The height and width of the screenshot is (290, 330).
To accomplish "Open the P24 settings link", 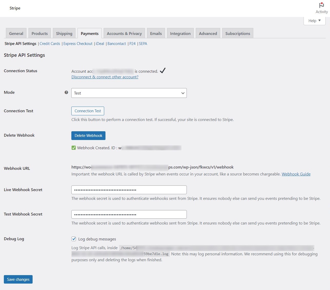I will [x=132, y=44].
